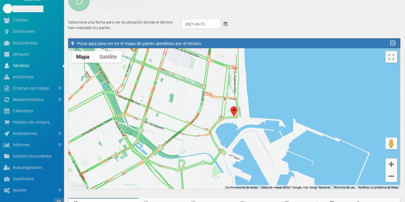Open Pedidos de compra cart icon
405x202 pixels.
pyautogui.click(x=7, y=122)
